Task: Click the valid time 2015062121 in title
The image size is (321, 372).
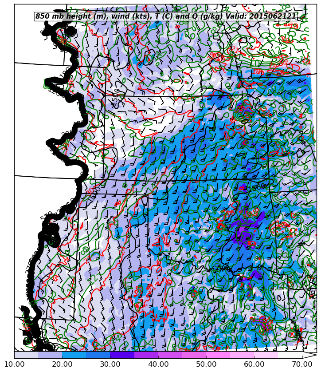Action: point(273,16)
